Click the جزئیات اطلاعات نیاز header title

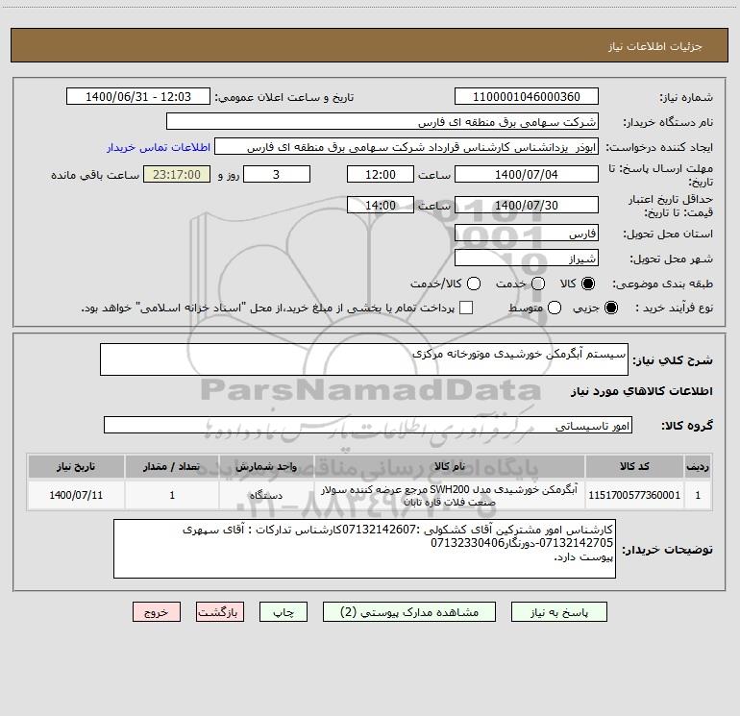click(x=655, y=46)
